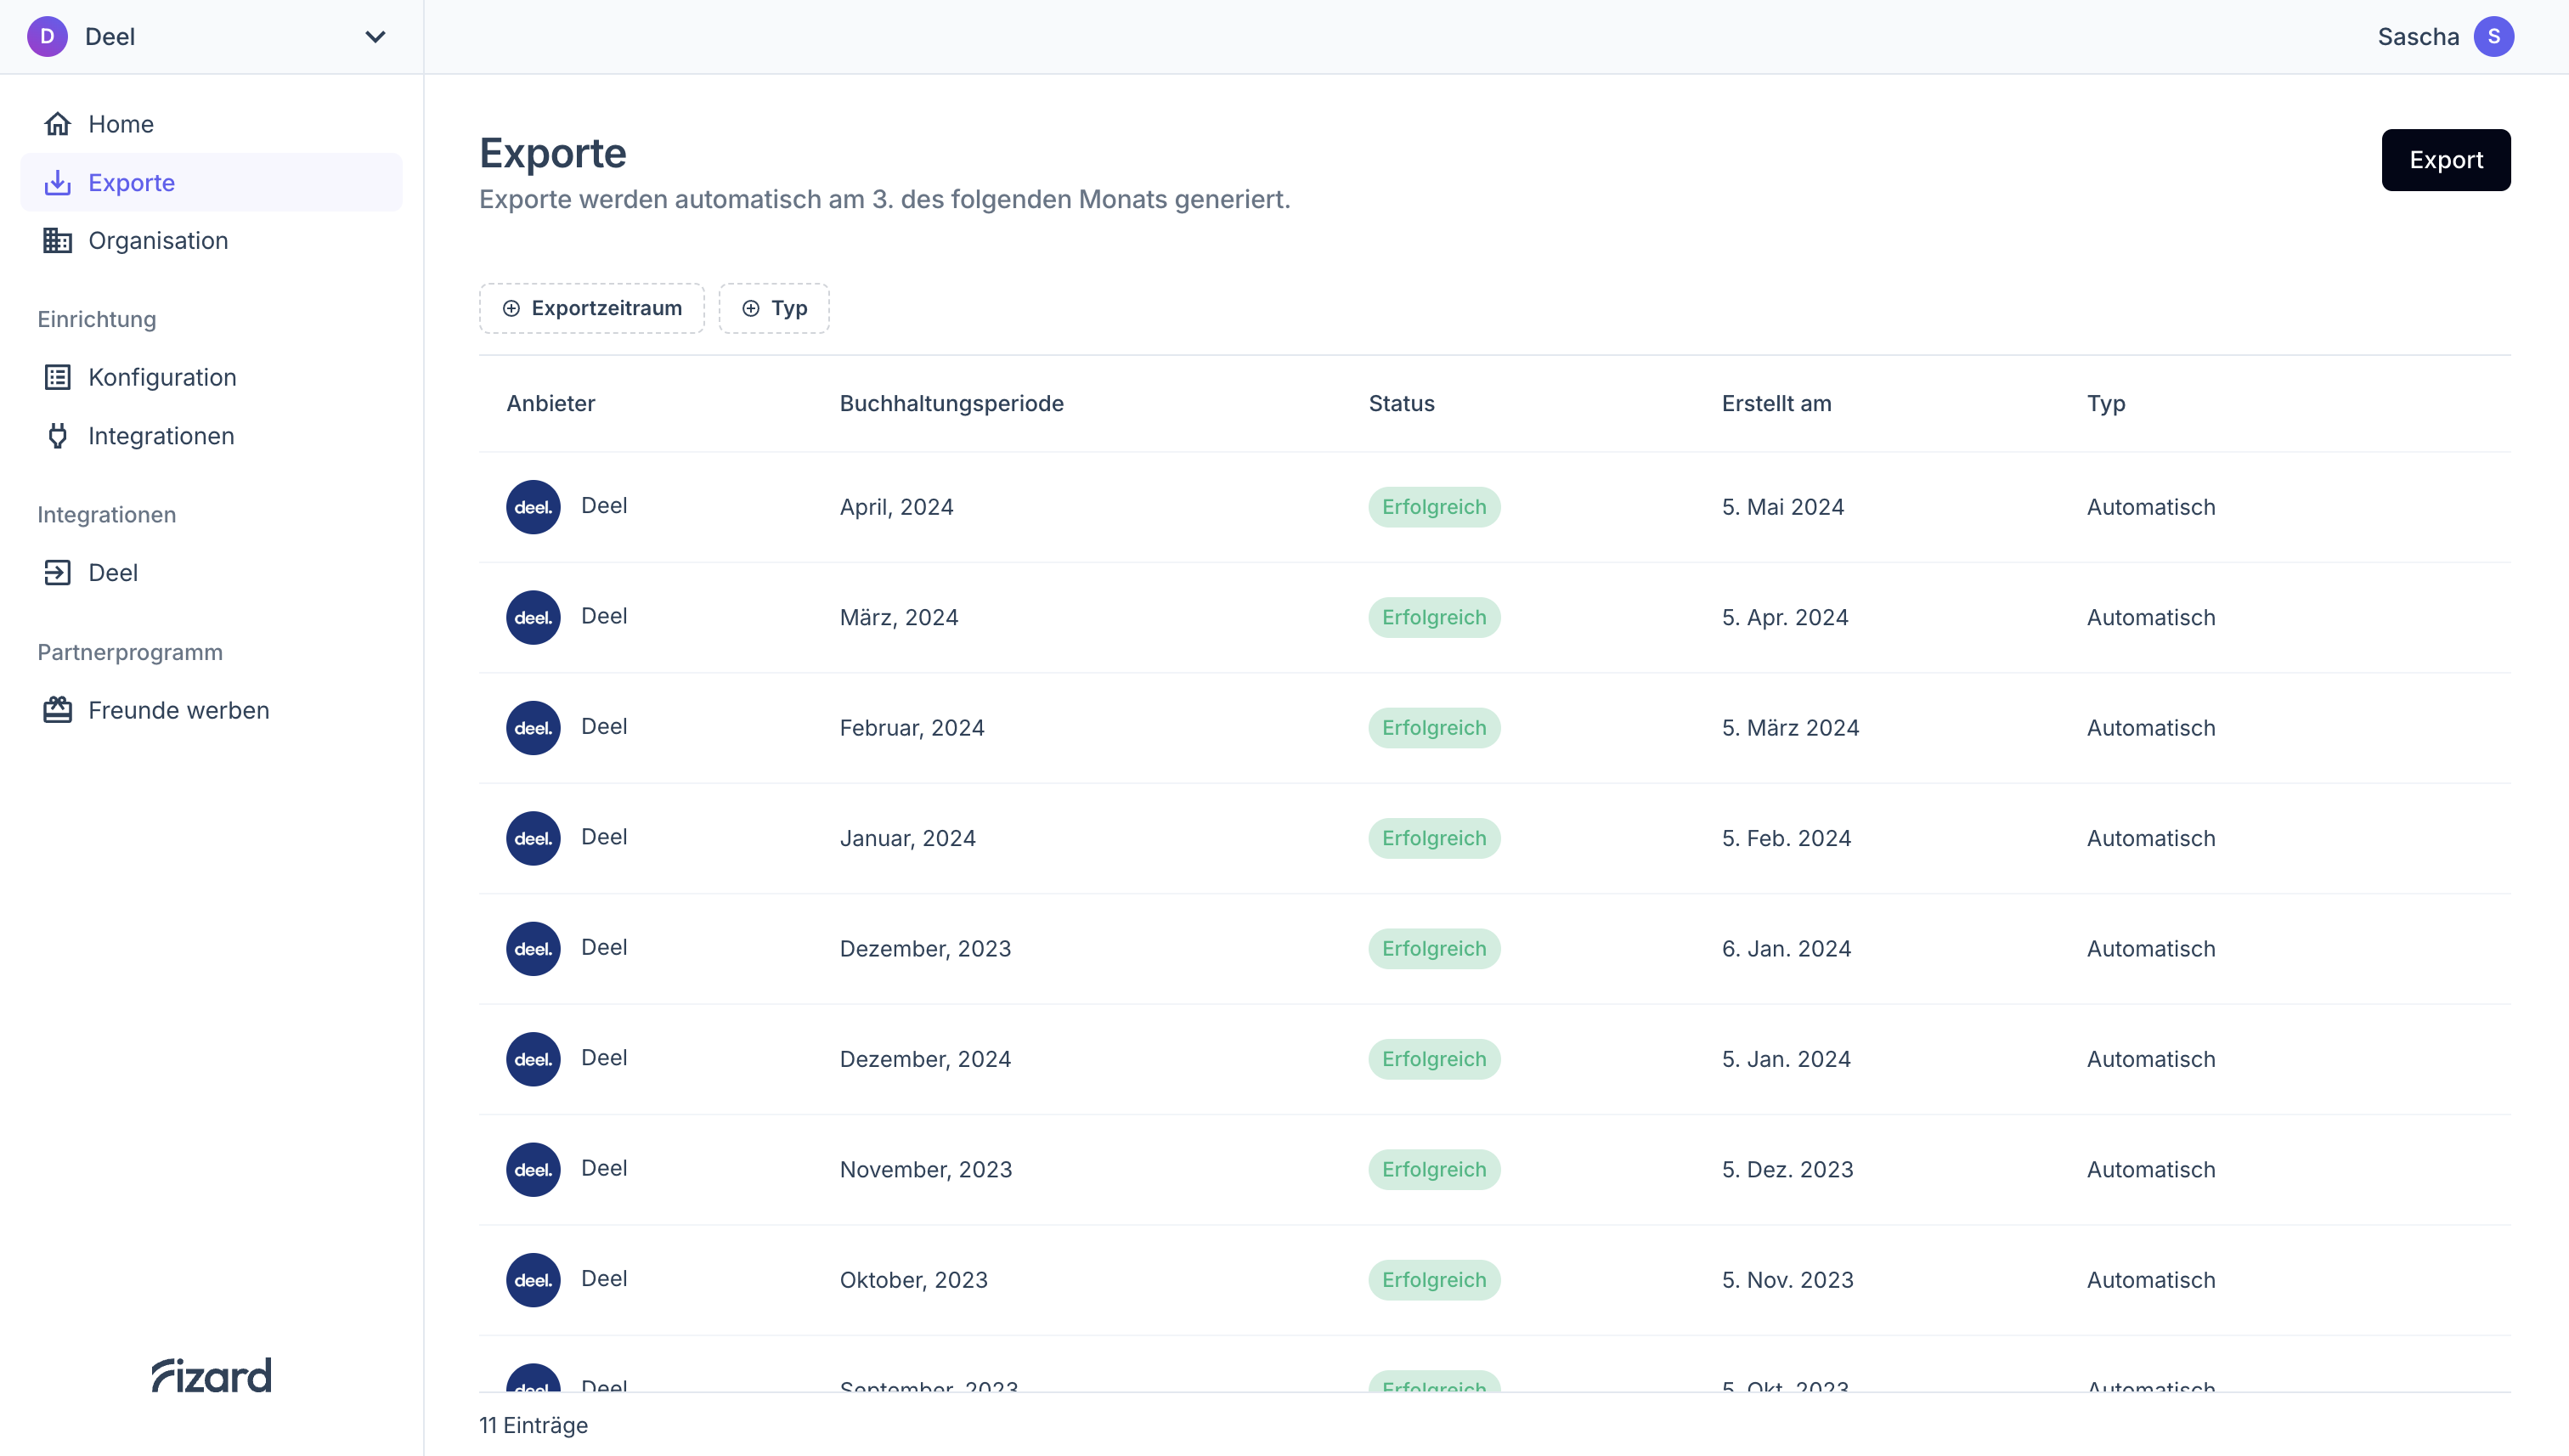Click the Exporte download icon
Image resolution: width=2569 pixels, height=1456 pixels.
point(57,182)
